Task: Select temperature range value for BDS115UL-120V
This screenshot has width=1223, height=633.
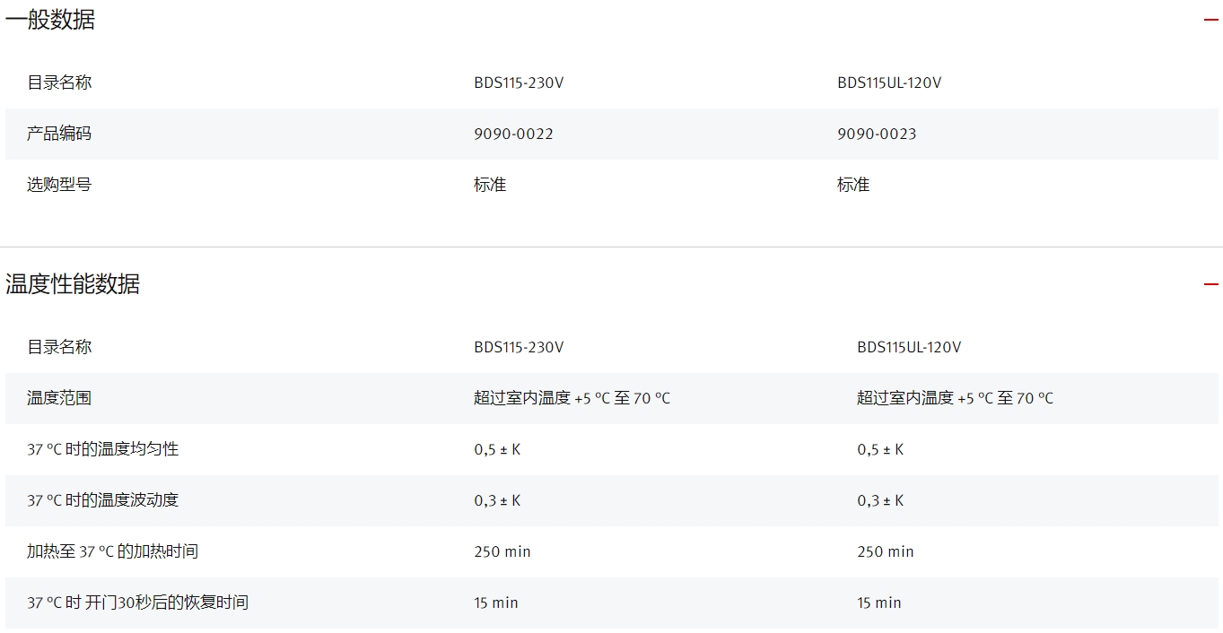Action: click(955, 398)
